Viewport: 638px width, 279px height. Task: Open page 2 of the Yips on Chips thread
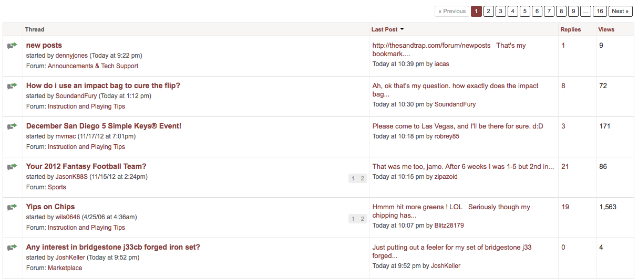362,219
